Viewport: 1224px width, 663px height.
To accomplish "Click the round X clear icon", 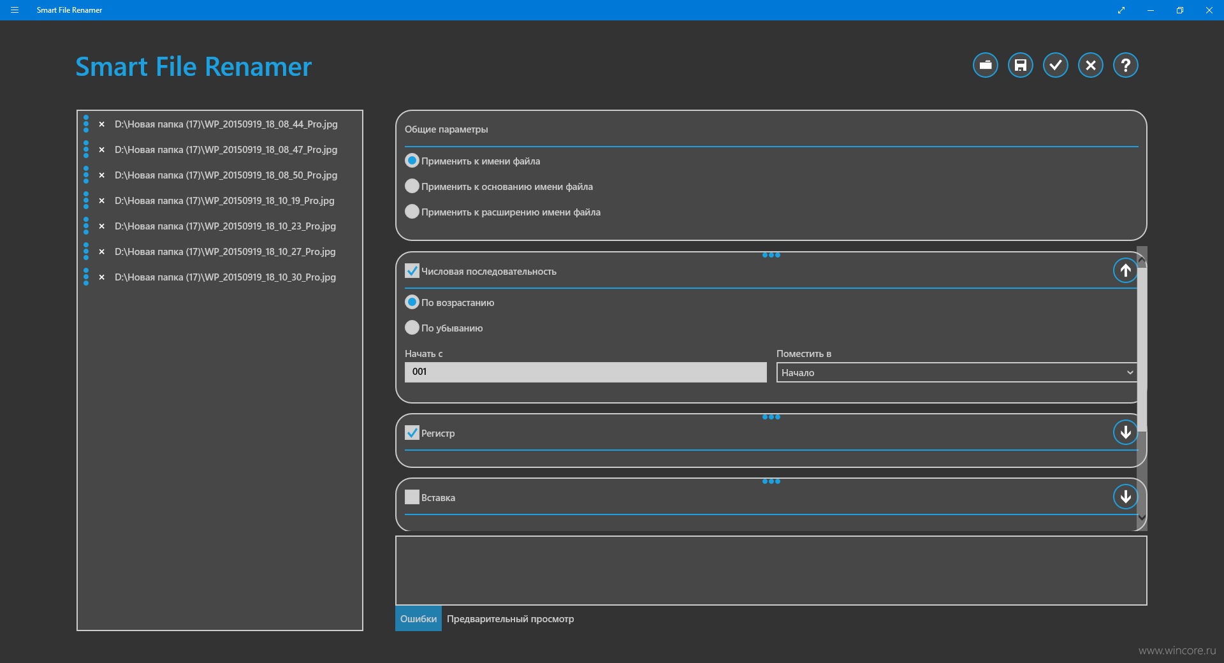I will 1091,65.
